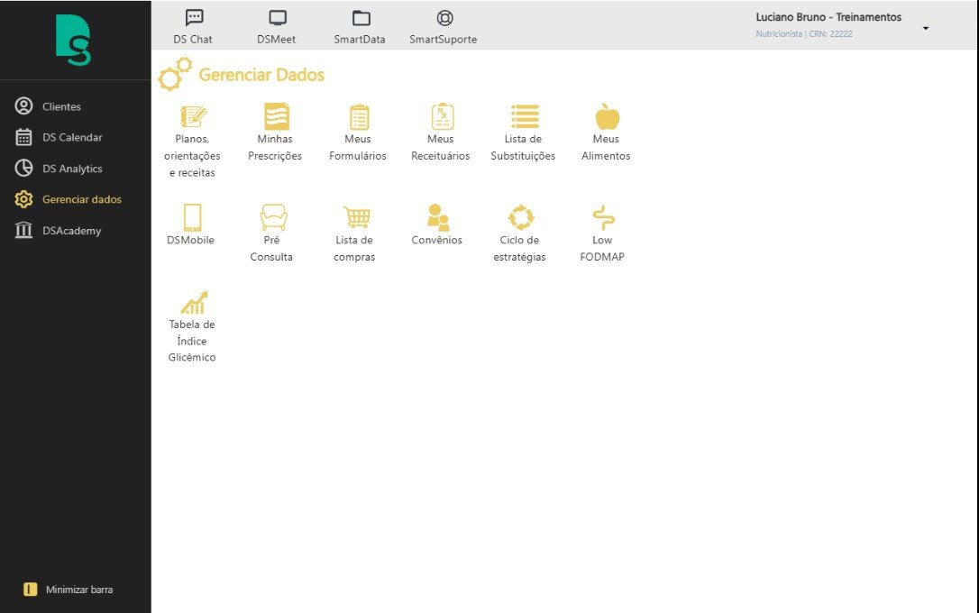
Task: Expand the user account dropdown arrow
Action: (925, 28)
